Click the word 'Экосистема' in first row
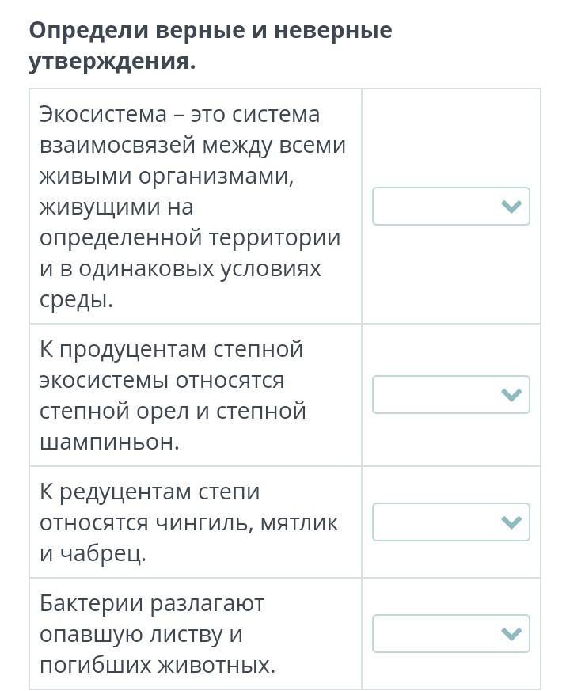Image resolution: width=570 pixels, height=691 pixels. coord(101,115)
